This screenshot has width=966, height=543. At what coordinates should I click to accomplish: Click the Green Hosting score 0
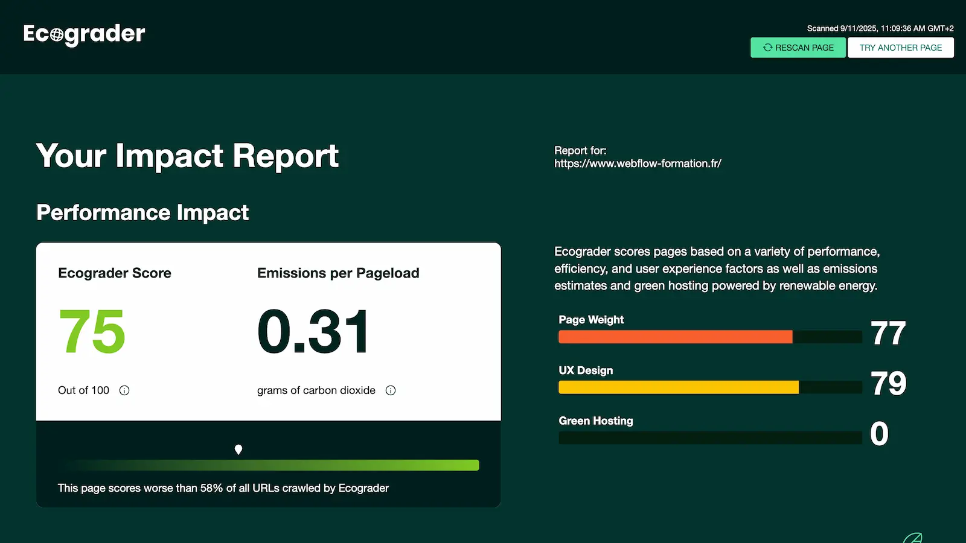[879, 434]
